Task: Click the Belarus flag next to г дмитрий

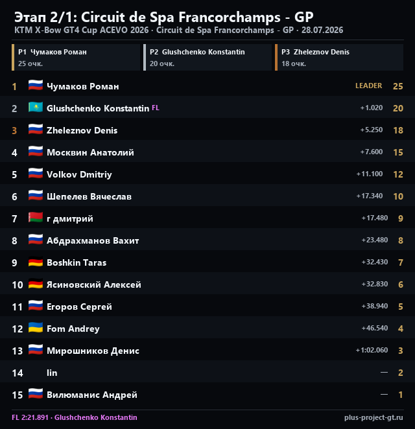Action: point(36,218)
